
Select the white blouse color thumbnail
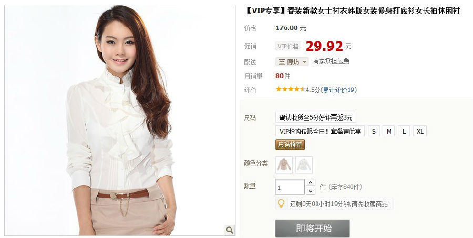(304, 165)
